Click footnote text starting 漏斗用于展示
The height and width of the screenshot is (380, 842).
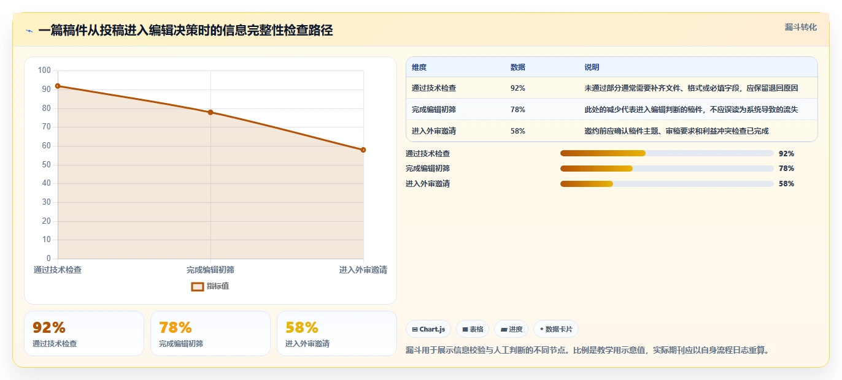point(587,351)
